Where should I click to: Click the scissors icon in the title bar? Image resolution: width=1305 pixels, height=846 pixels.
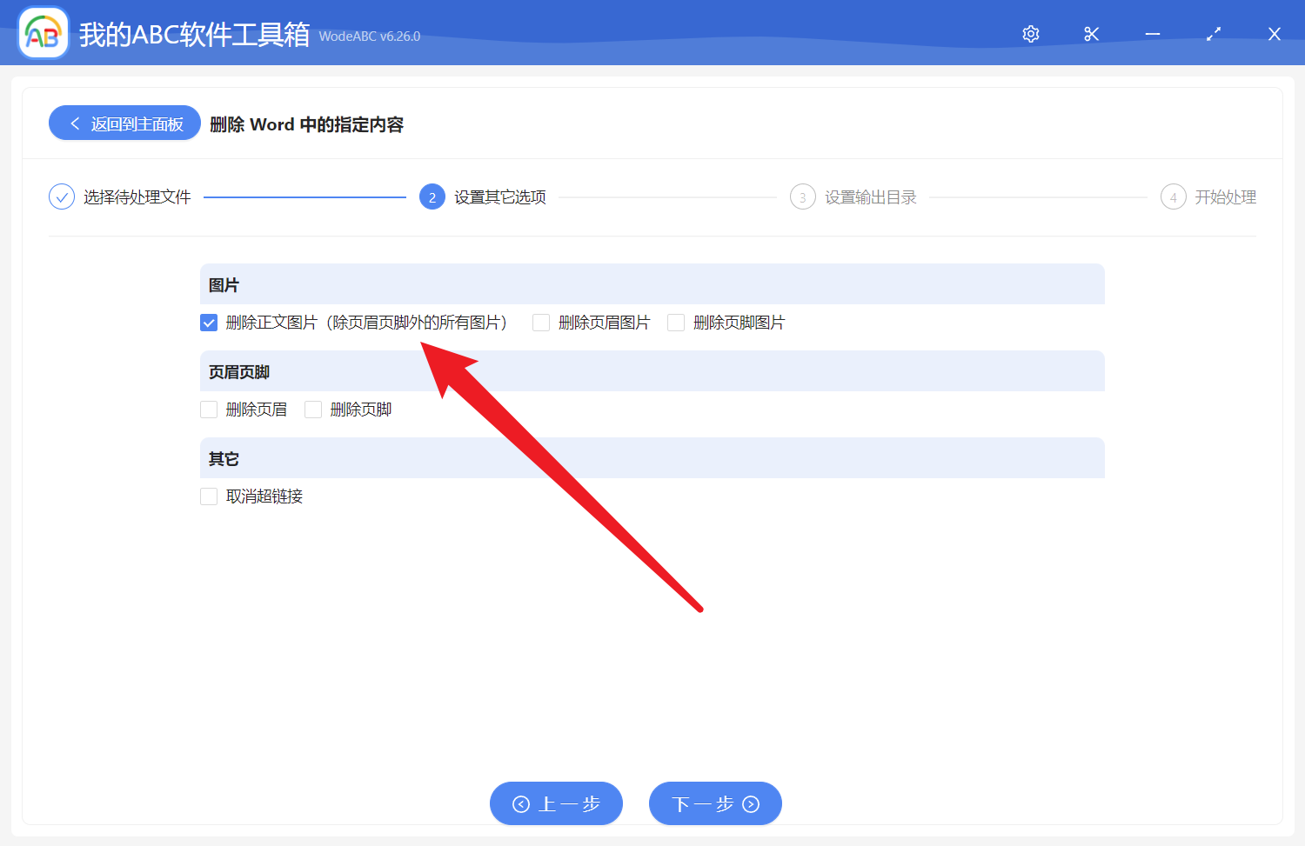pos(1091,34)
